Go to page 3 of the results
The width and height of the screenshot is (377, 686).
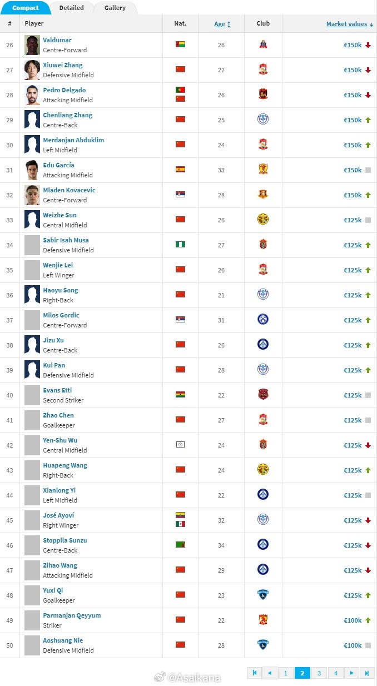319,673
